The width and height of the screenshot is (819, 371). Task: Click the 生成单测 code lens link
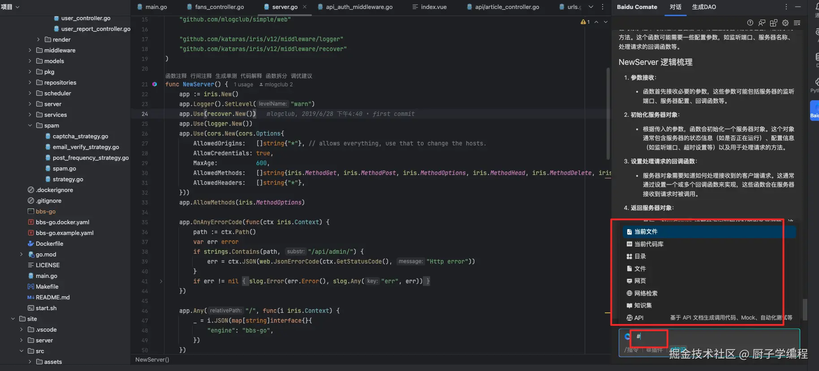point(226,76)
